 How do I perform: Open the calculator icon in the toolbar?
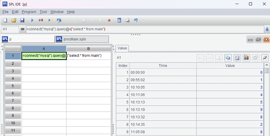pyautogui.click(x=119, y=20)
